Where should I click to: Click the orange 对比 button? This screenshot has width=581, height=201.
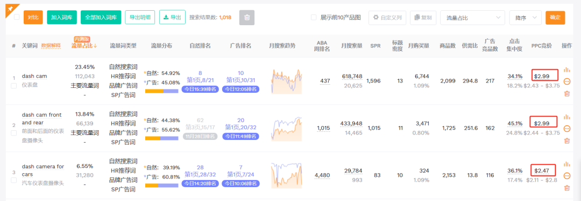[x=33, y=17]
